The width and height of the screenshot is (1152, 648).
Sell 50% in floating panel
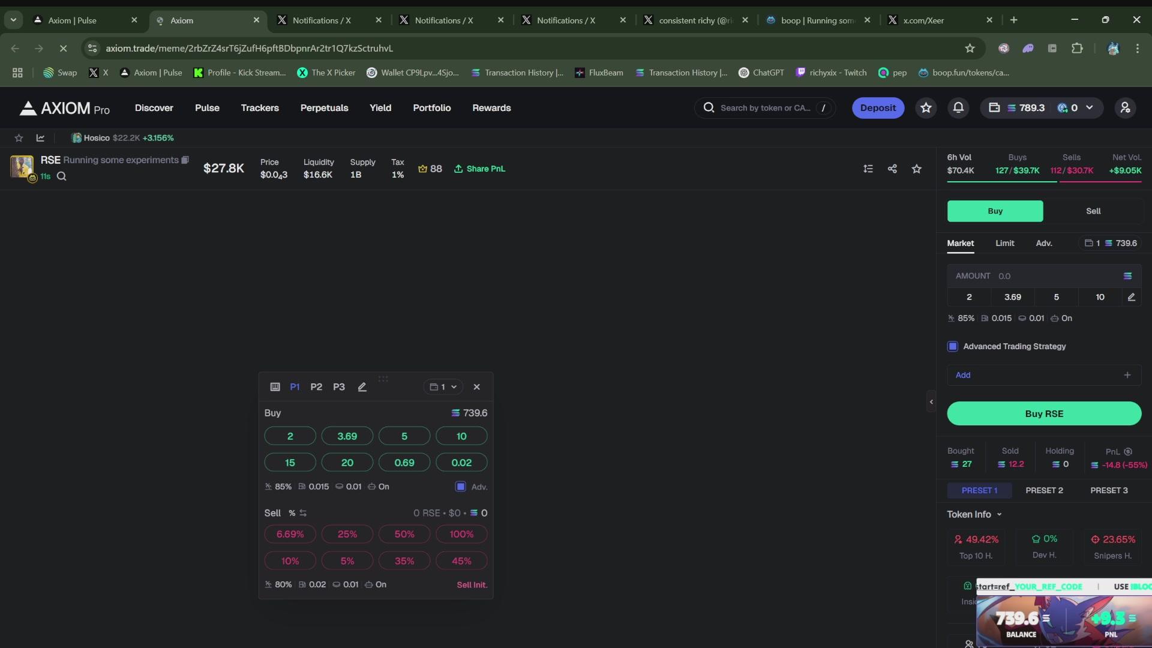(x=404, y=534)
